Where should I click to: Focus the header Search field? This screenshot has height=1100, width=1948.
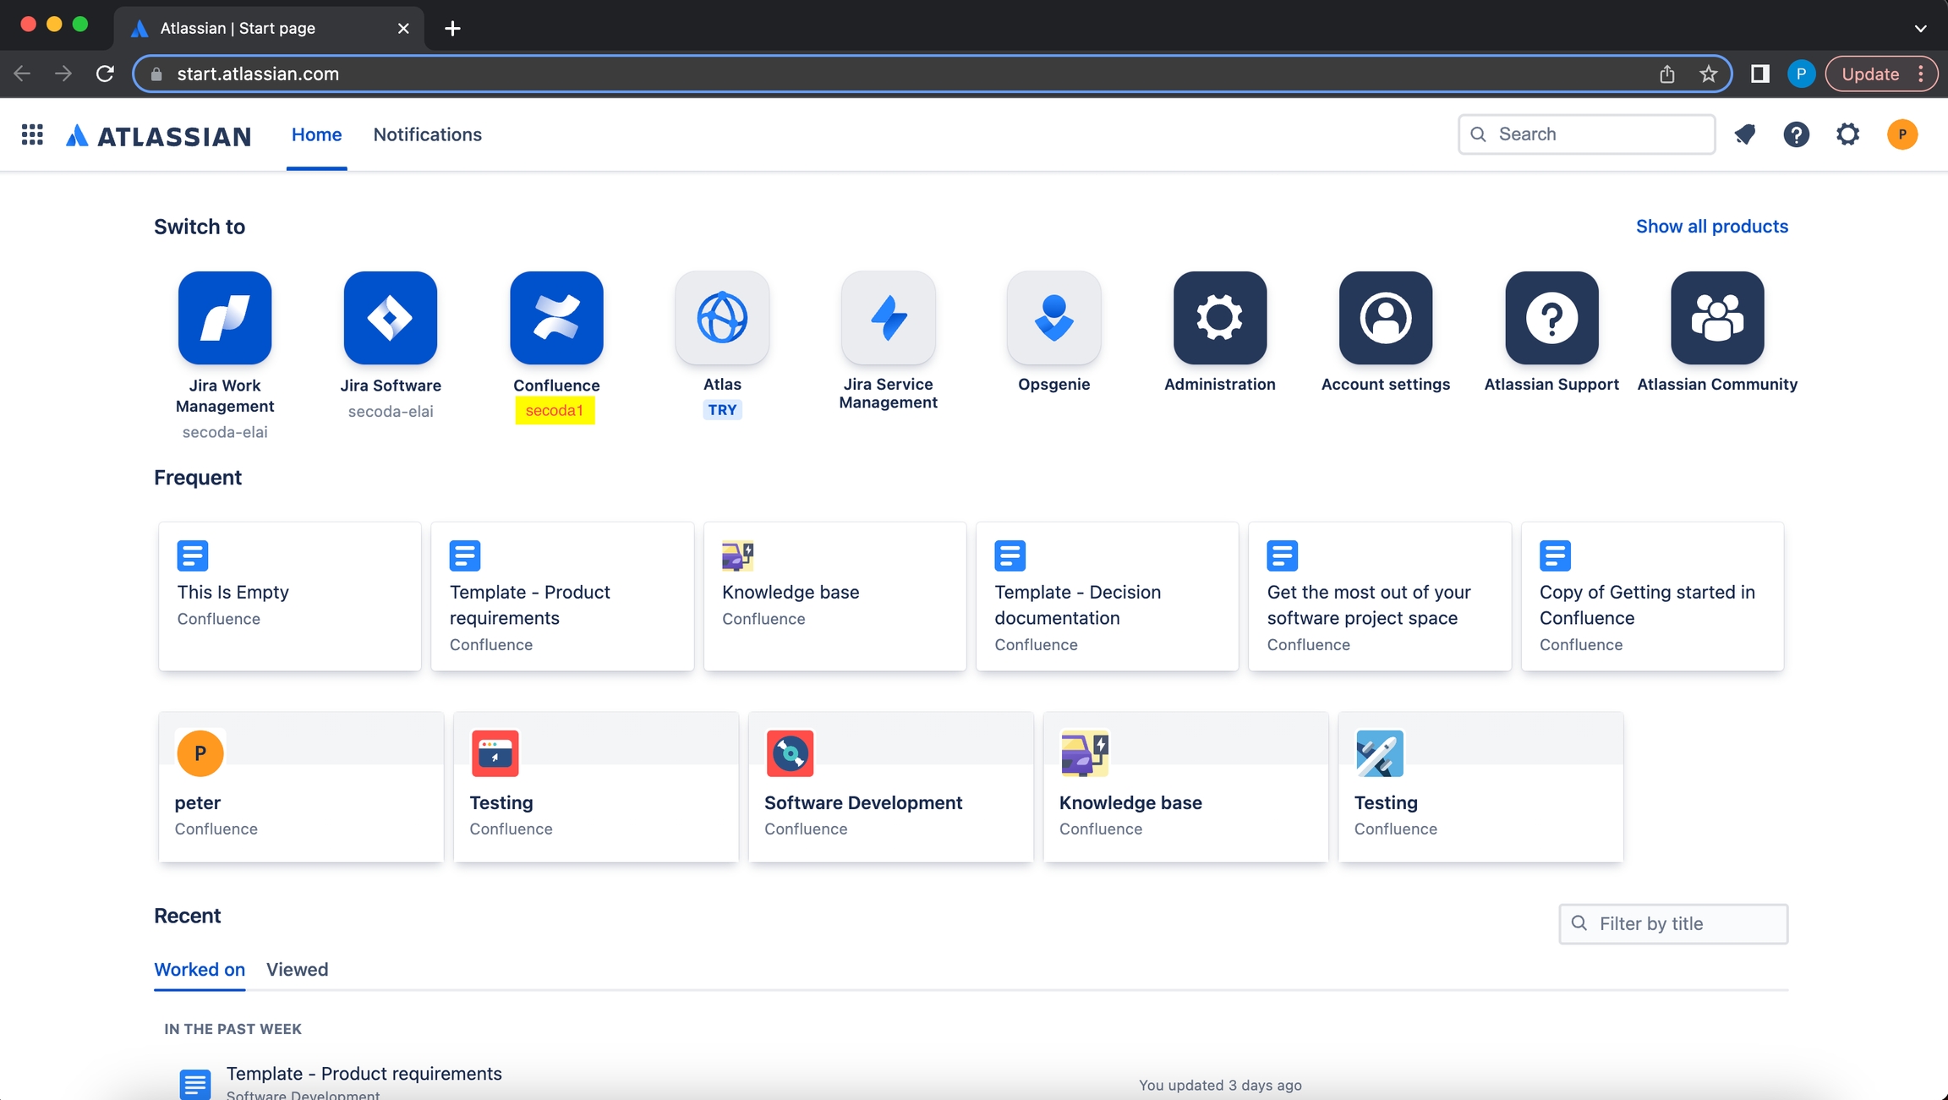(x=1586, y=134)
